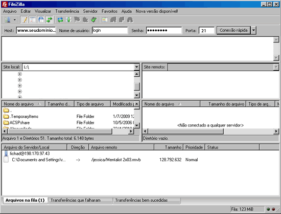This screenshot has width=281, height=214.
Task: Click the file search binoculars icon
Action: point(130,20)
